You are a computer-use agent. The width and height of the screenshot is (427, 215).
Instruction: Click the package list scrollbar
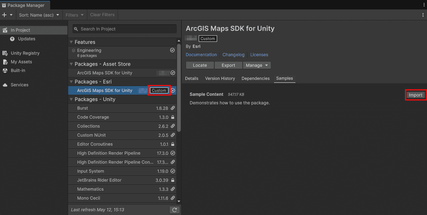[x=179, y=88]
